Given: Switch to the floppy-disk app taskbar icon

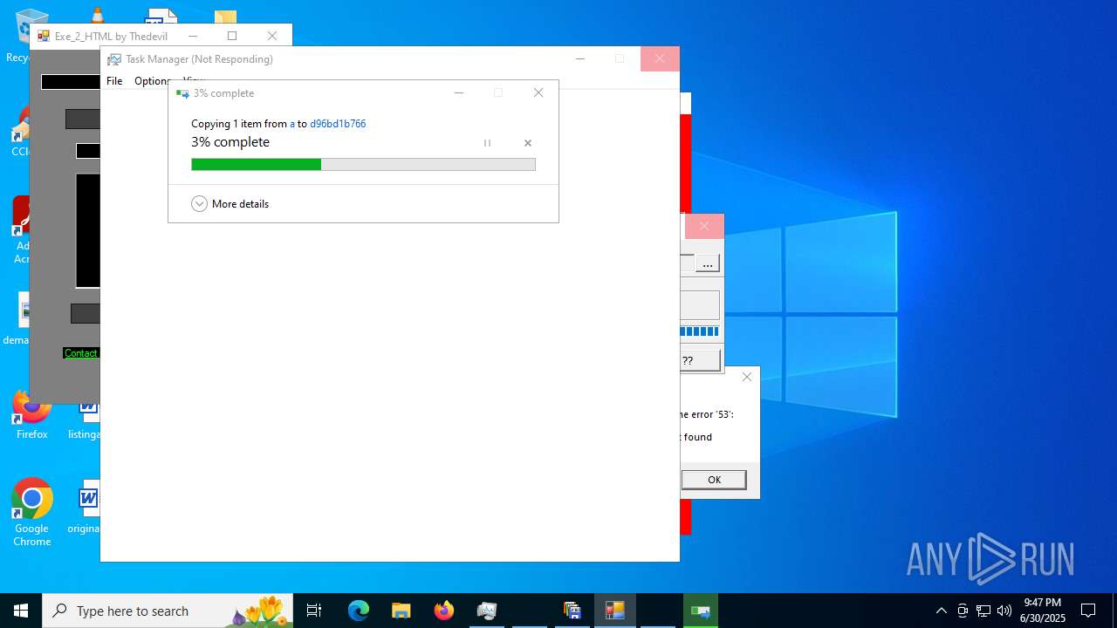Looking at the screenshot, I should click(572, 611).
